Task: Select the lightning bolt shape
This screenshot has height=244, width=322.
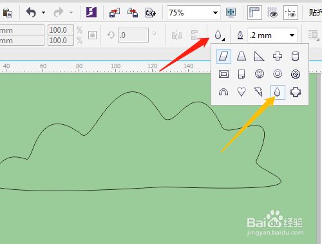Action: pos(259,92)
